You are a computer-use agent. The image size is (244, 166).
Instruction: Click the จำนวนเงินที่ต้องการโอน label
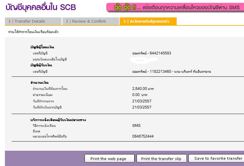click(50, 89)
